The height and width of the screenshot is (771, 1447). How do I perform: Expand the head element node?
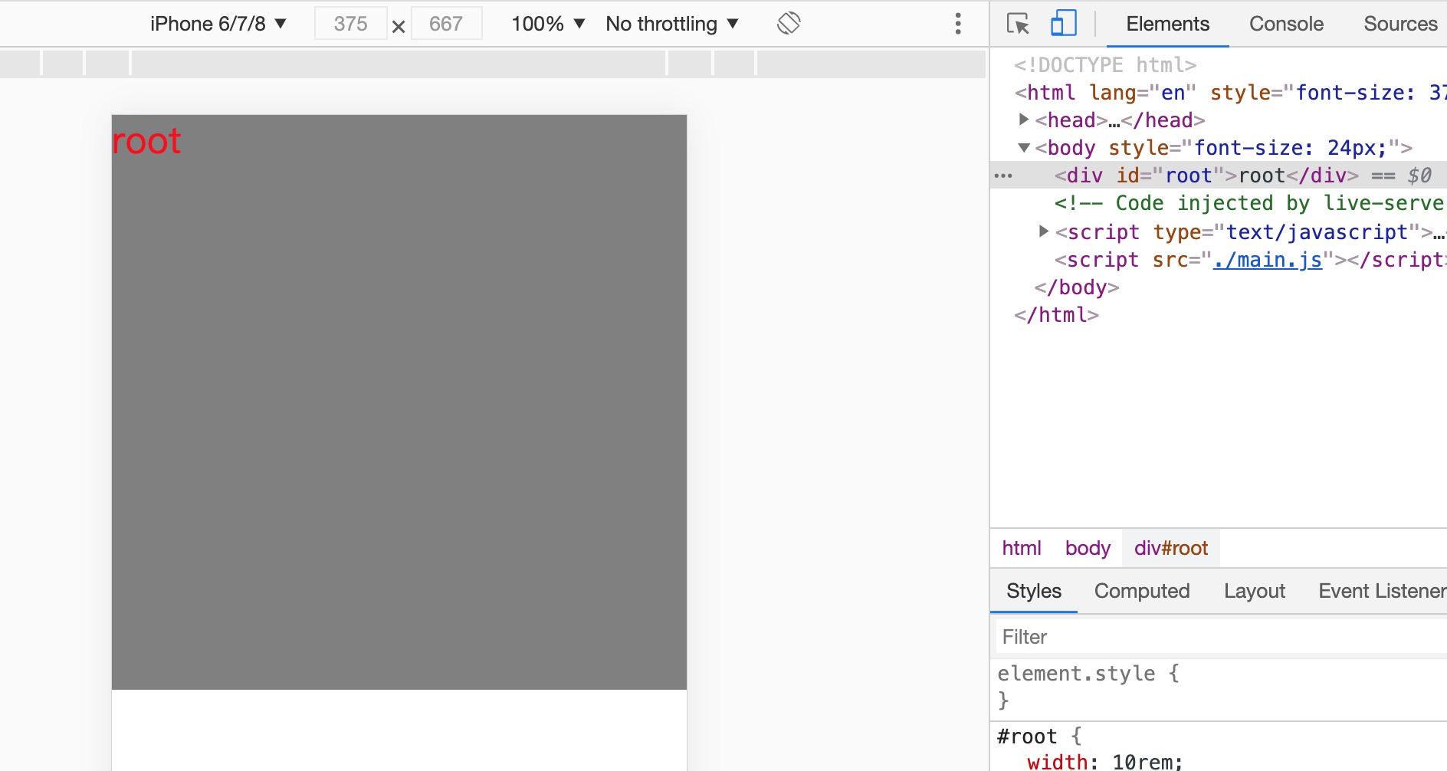pos(1023,120)
